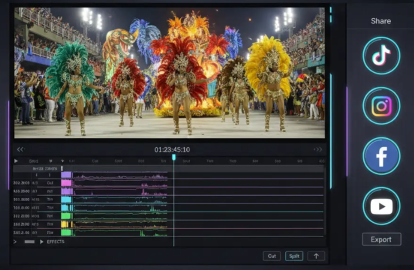Expand the EFFECTS section triangle
Screen dimensions: 414x270
(42, 242)
